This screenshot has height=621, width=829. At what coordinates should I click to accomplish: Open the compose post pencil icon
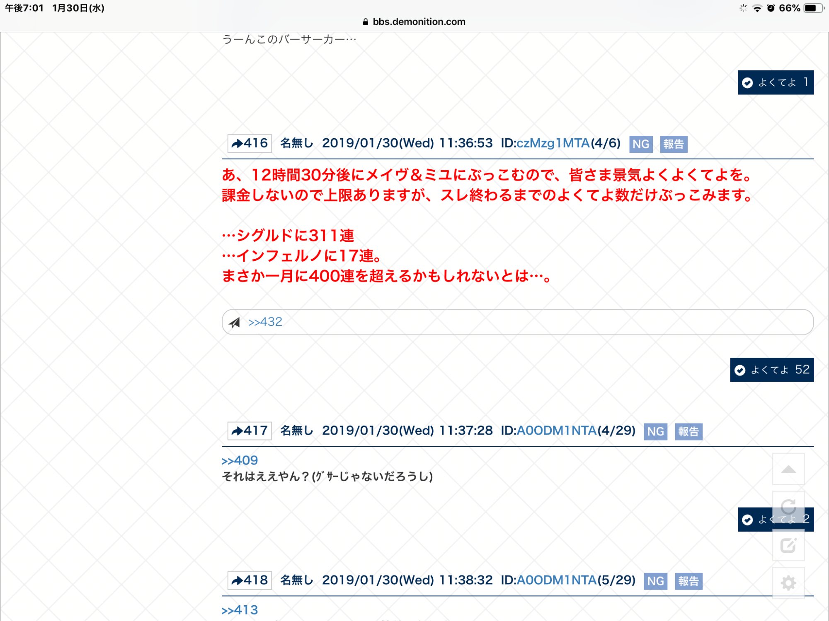(788, 545)
